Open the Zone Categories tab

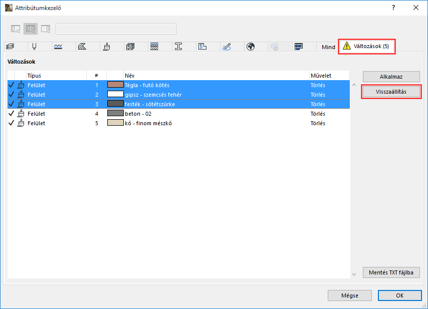coord(202,47)
